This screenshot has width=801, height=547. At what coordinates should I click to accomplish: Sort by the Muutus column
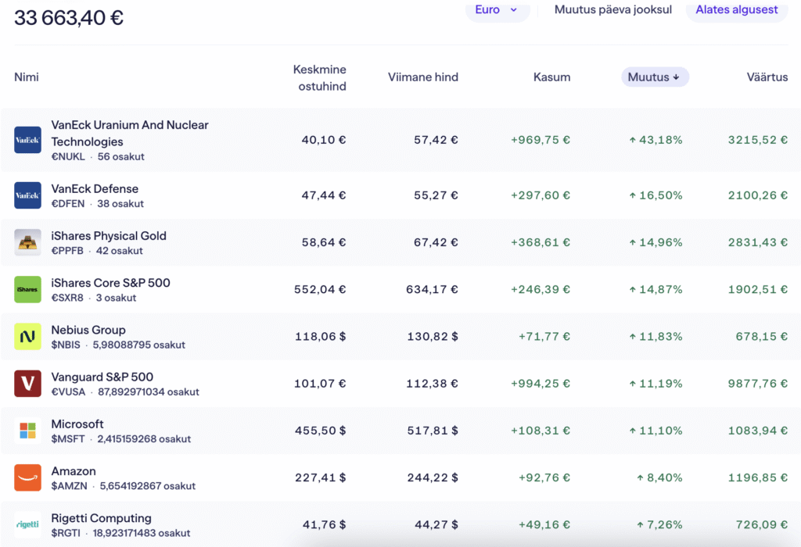[x=655, y=77]
